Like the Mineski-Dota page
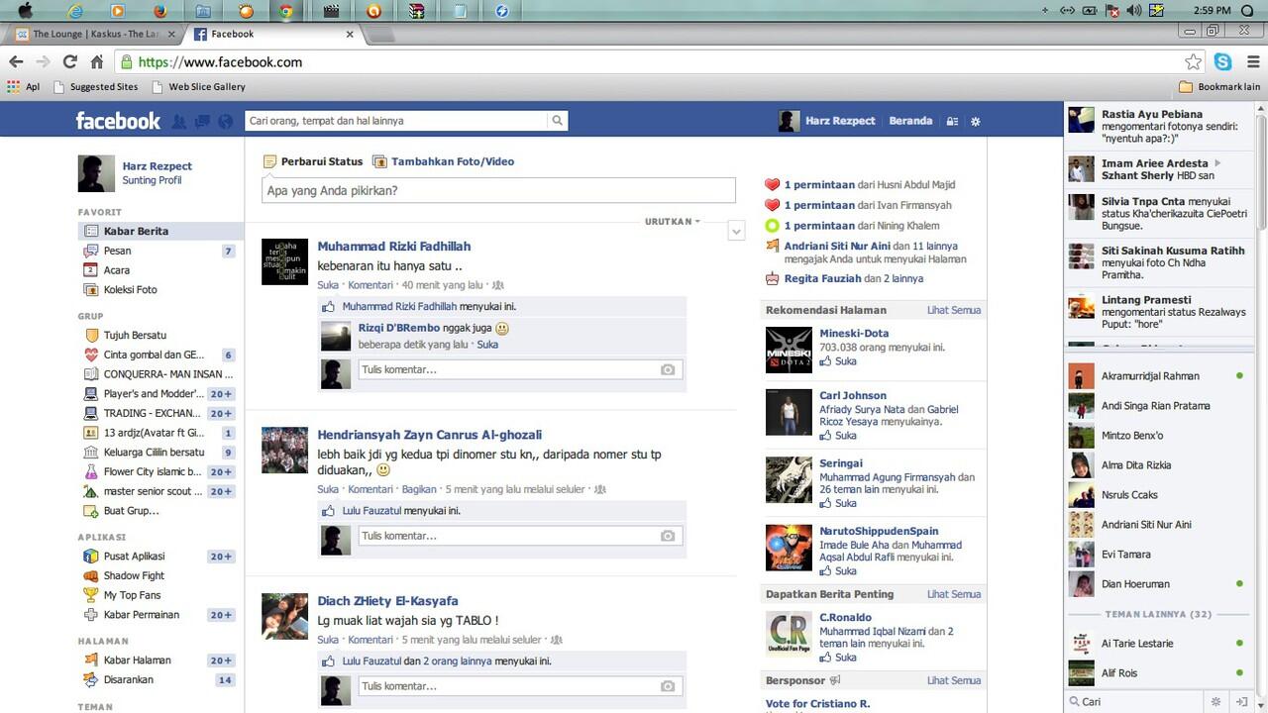 click(x=846, y=361)
